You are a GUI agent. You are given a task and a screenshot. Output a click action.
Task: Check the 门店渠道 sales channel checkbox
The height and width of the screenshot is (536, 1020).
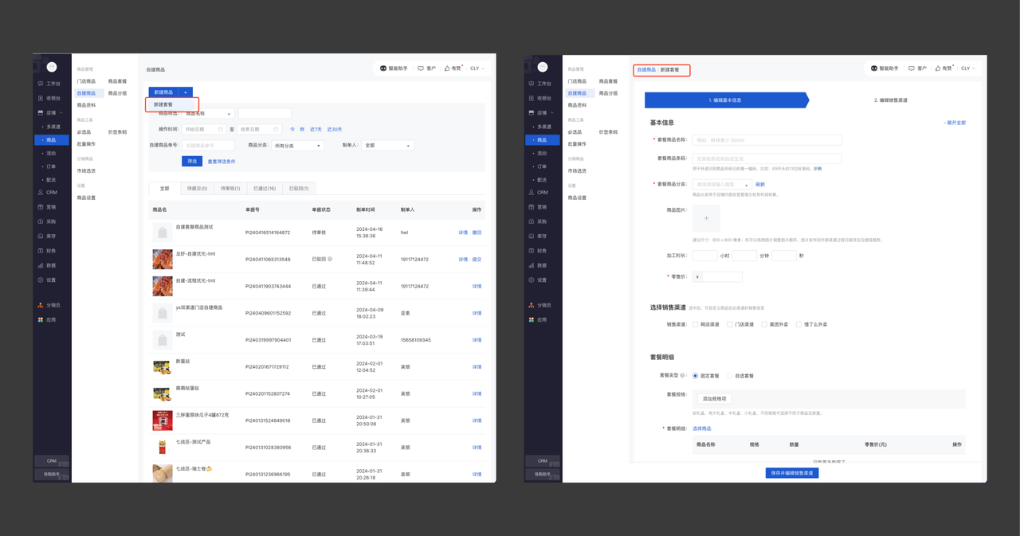[x=729, y=325]
